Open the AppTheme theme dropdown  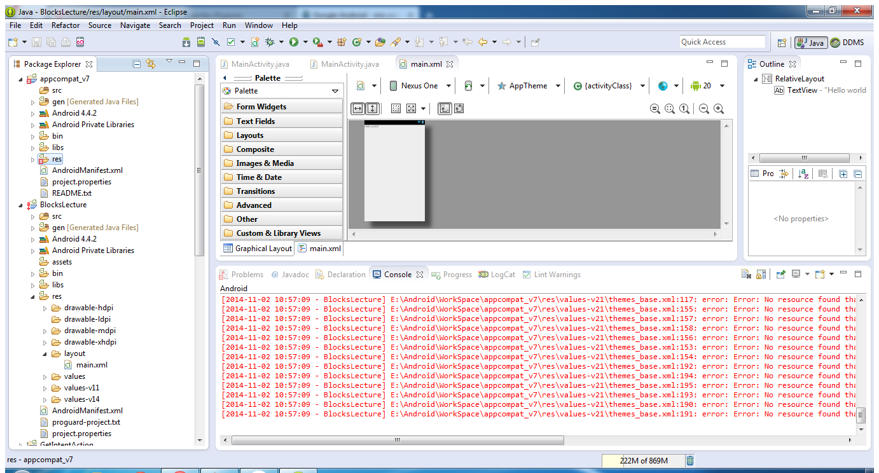(529, 86)
